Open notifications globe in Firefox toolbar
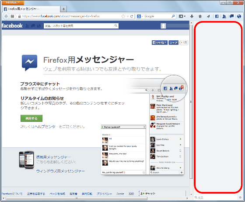Viewport: 245px width, 202px height. pos(239,16)
